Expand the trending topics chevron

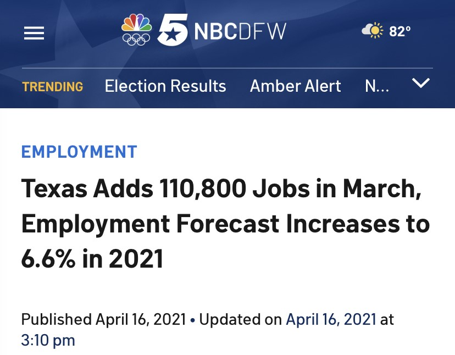tap(421, 83)
